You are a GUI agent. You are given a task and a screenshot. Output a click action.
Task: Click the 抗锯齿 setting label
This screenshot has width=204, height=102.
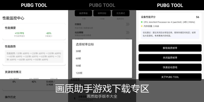[x=78, y=24]
